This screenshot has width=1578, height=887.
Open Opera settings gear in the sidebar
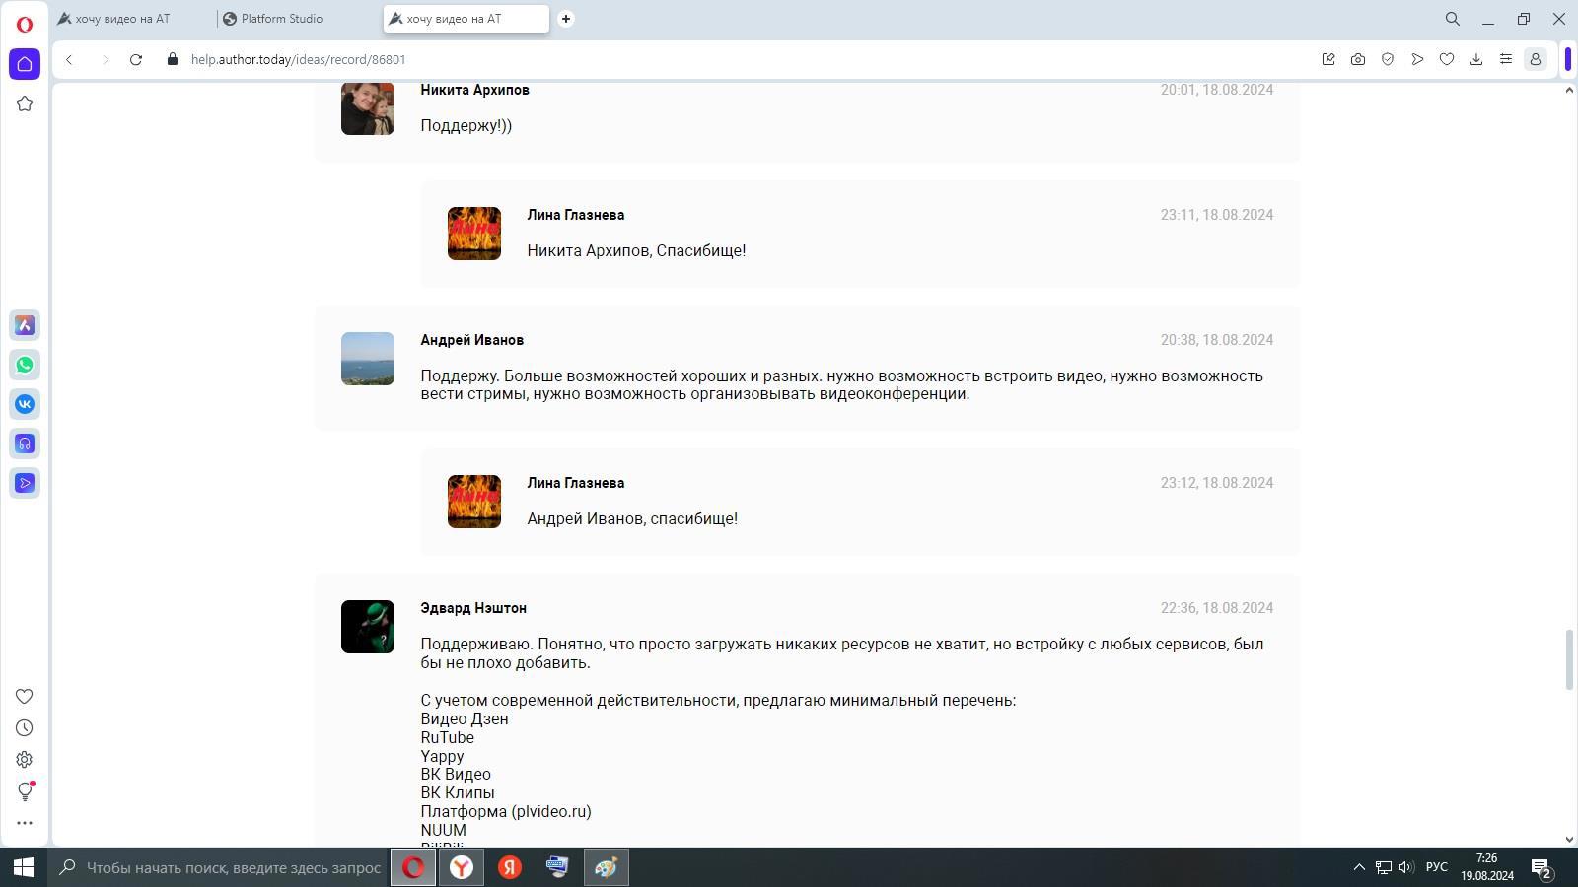(25, 760)
